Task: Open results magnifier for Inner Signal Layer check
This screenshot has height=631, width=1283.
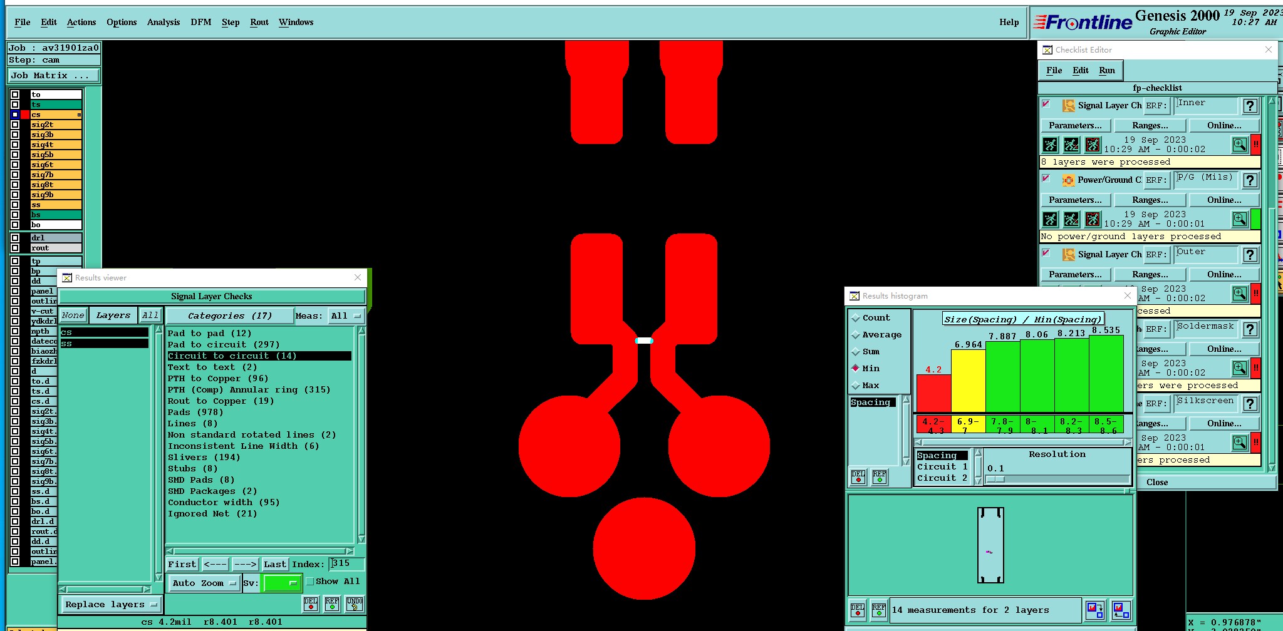Action: tap(1240, 145)
